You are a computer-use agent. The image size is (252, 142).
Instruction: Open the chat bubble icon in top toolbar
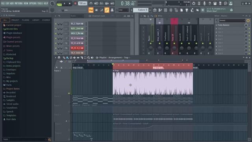pyautogui.click(x=226, y=4)
